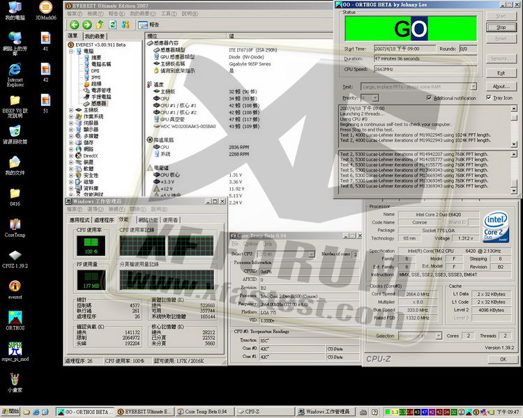
Task: Open the desktop file icon named 51
Action: click(46, 103)
